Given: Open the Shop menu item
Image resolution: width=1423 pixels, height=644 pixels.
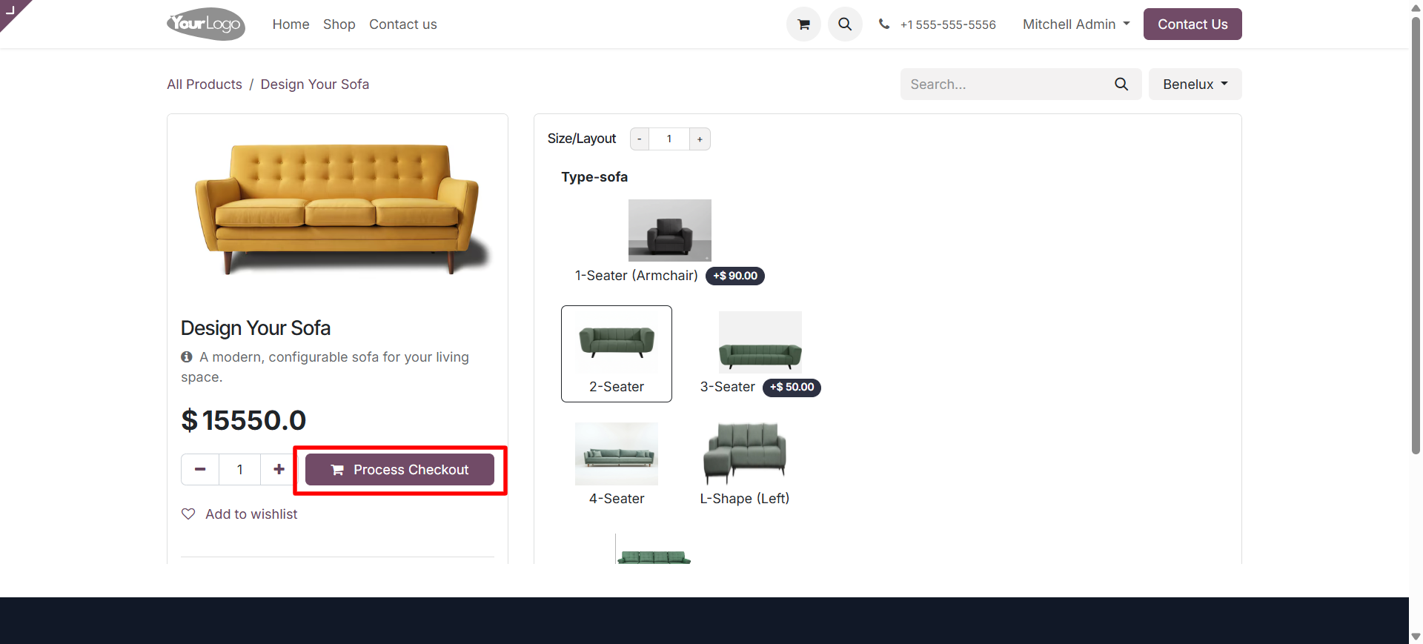Looking at the screenshot, I should click(339, 24).
